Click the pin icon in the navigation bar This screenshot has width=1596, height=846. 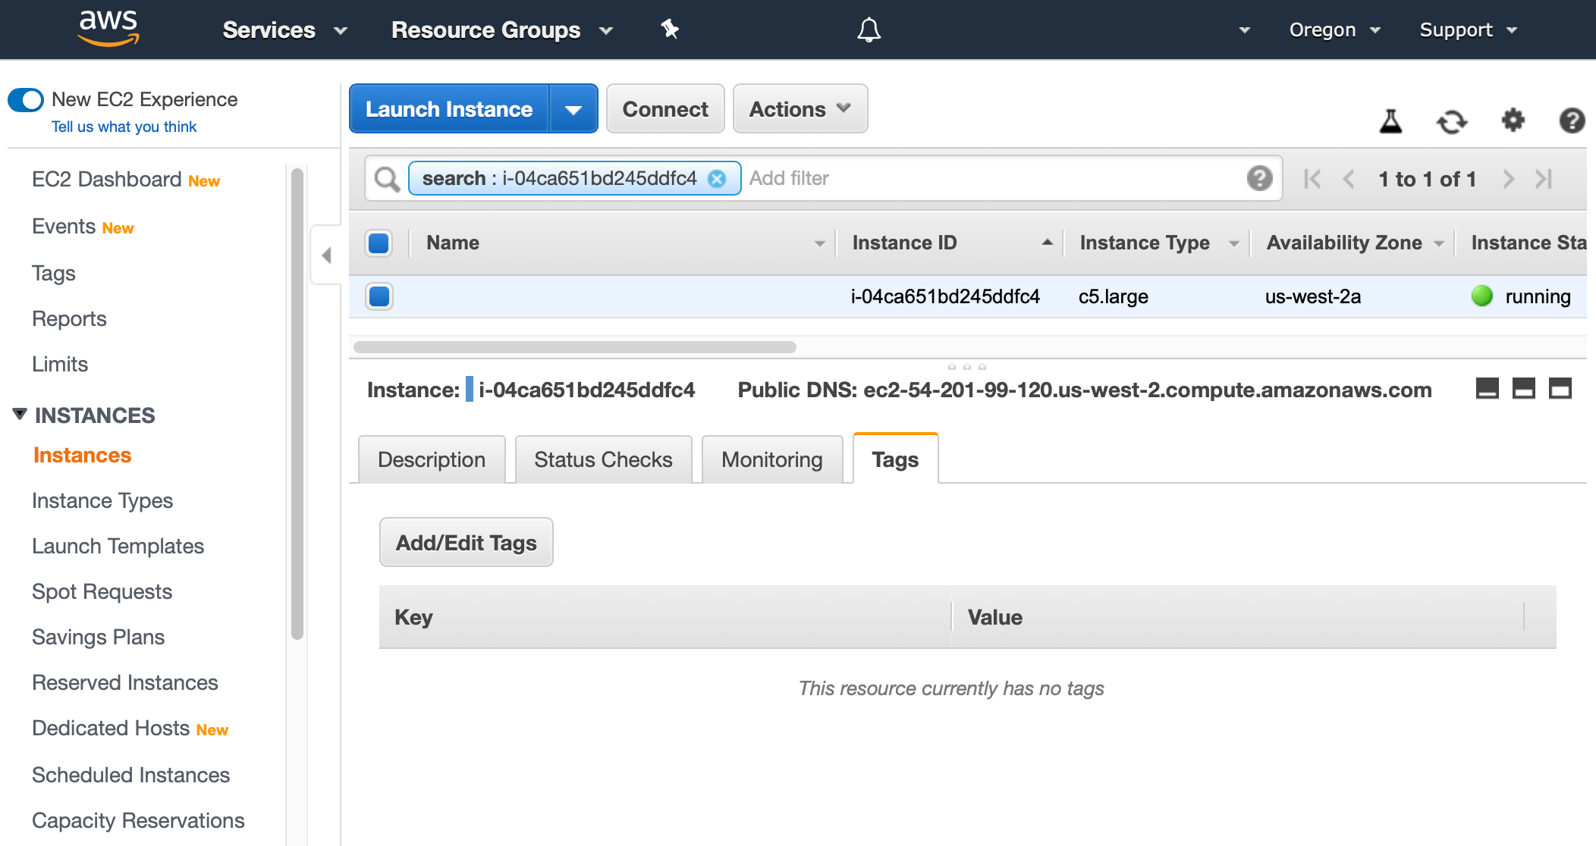[669, 30]
